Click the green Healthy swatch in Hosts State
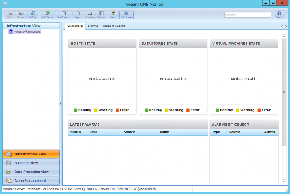 tap(75, 110)
